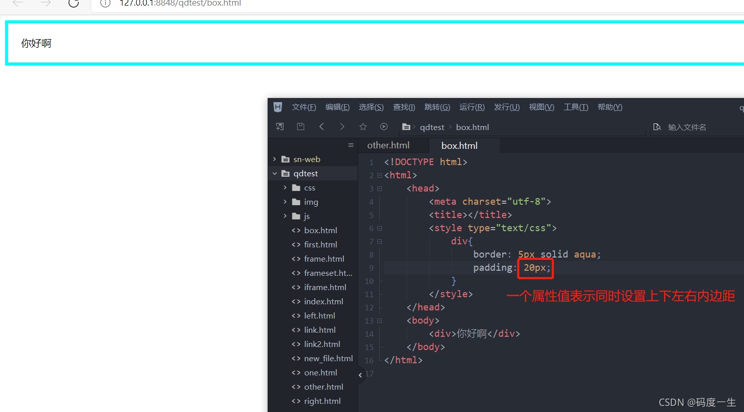Fold the head tag on line 3

(379, 188)
